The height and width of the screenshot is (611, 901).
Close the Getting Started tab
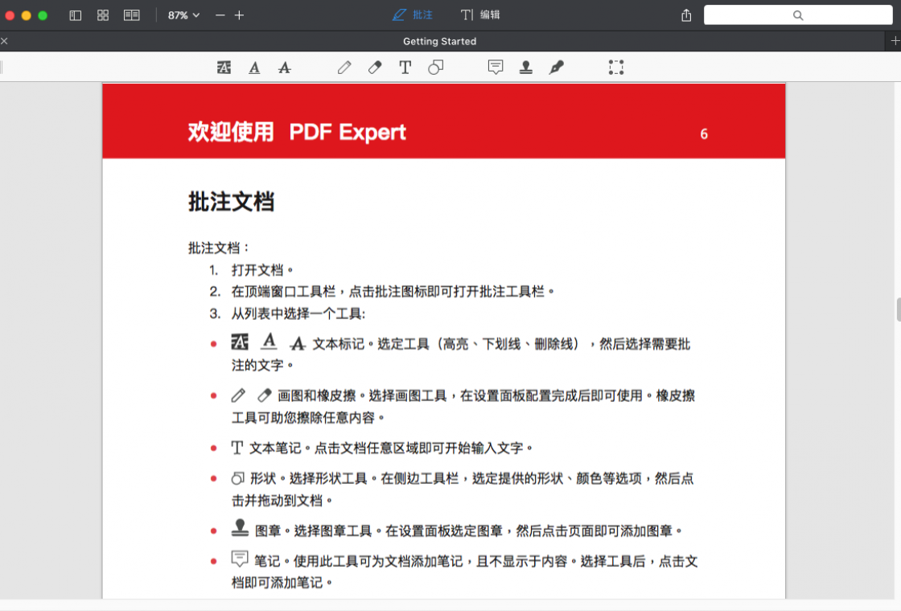(x=5, y=41)
